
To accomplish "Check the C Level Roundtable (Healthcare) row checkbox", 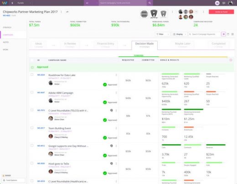I will (x=32, y=181).
